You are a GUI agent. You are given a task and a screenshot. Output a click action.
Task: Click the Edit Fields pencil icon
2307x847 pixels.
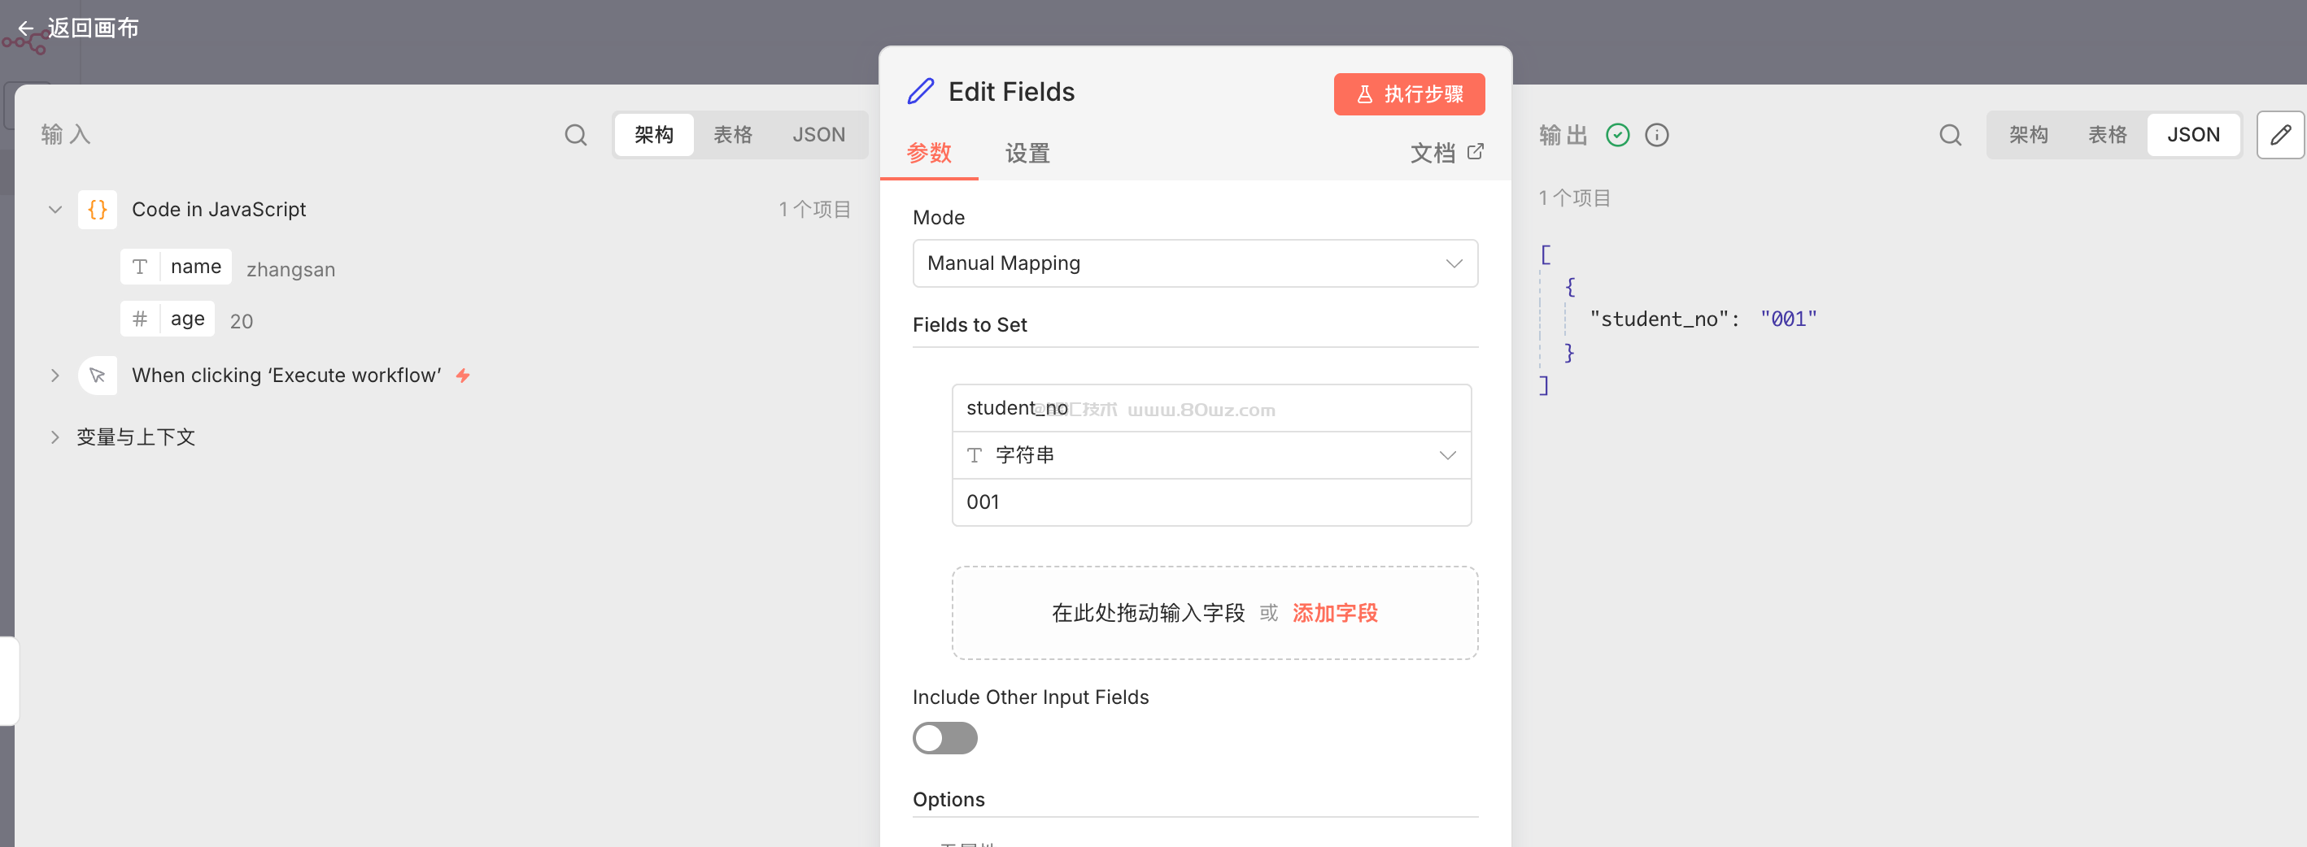click(x=921, y=91)
